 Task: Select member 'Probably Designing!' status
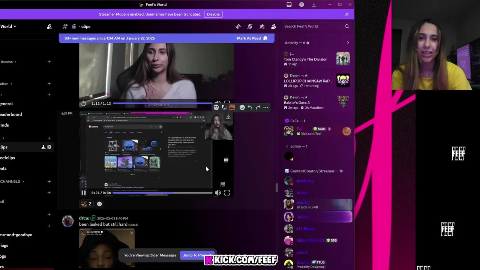[x=317, y=264]
